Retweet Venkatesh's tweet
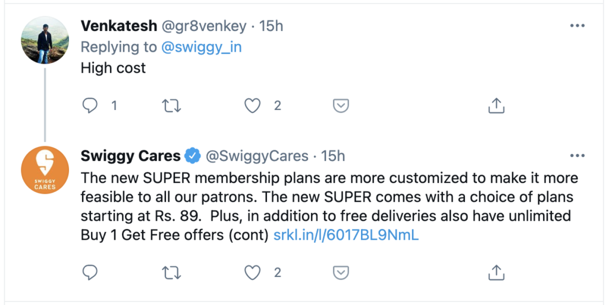Screen dimensions: 609x305 (171, 106)
